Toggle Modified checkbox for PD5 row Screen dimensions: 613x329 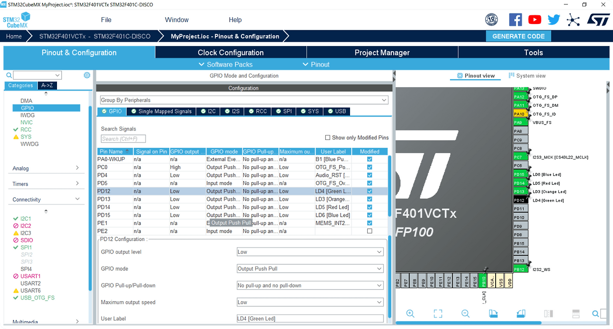tap(369, 183)
